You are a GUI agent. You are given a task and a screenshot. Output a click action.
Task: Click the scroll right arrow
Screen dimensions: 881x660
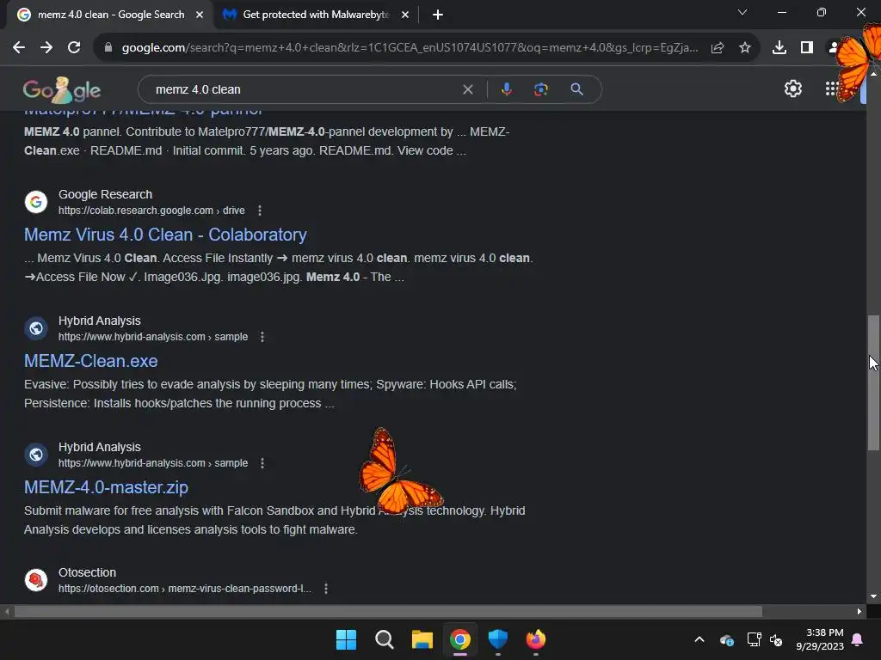coord(859,611)
